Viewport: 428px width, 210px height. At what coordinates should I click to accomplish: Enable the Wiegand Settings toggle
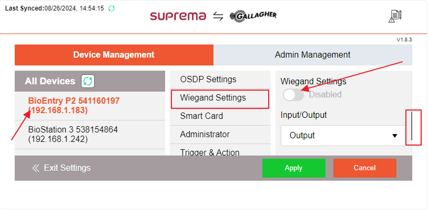click(293, 95)
